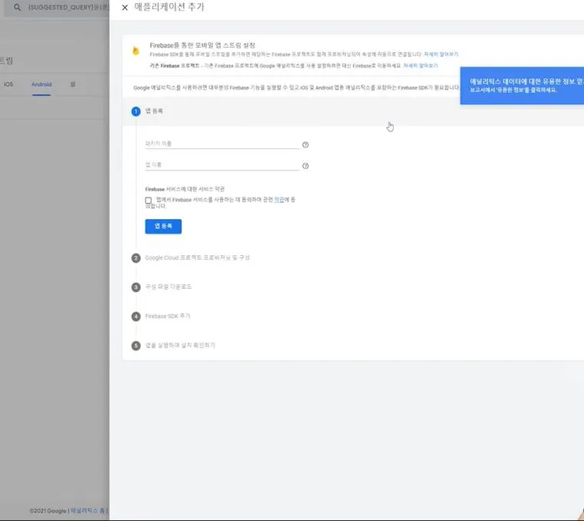Click the Firebase flame logo icon
584x521 pixels.
(x=136, y=51)
